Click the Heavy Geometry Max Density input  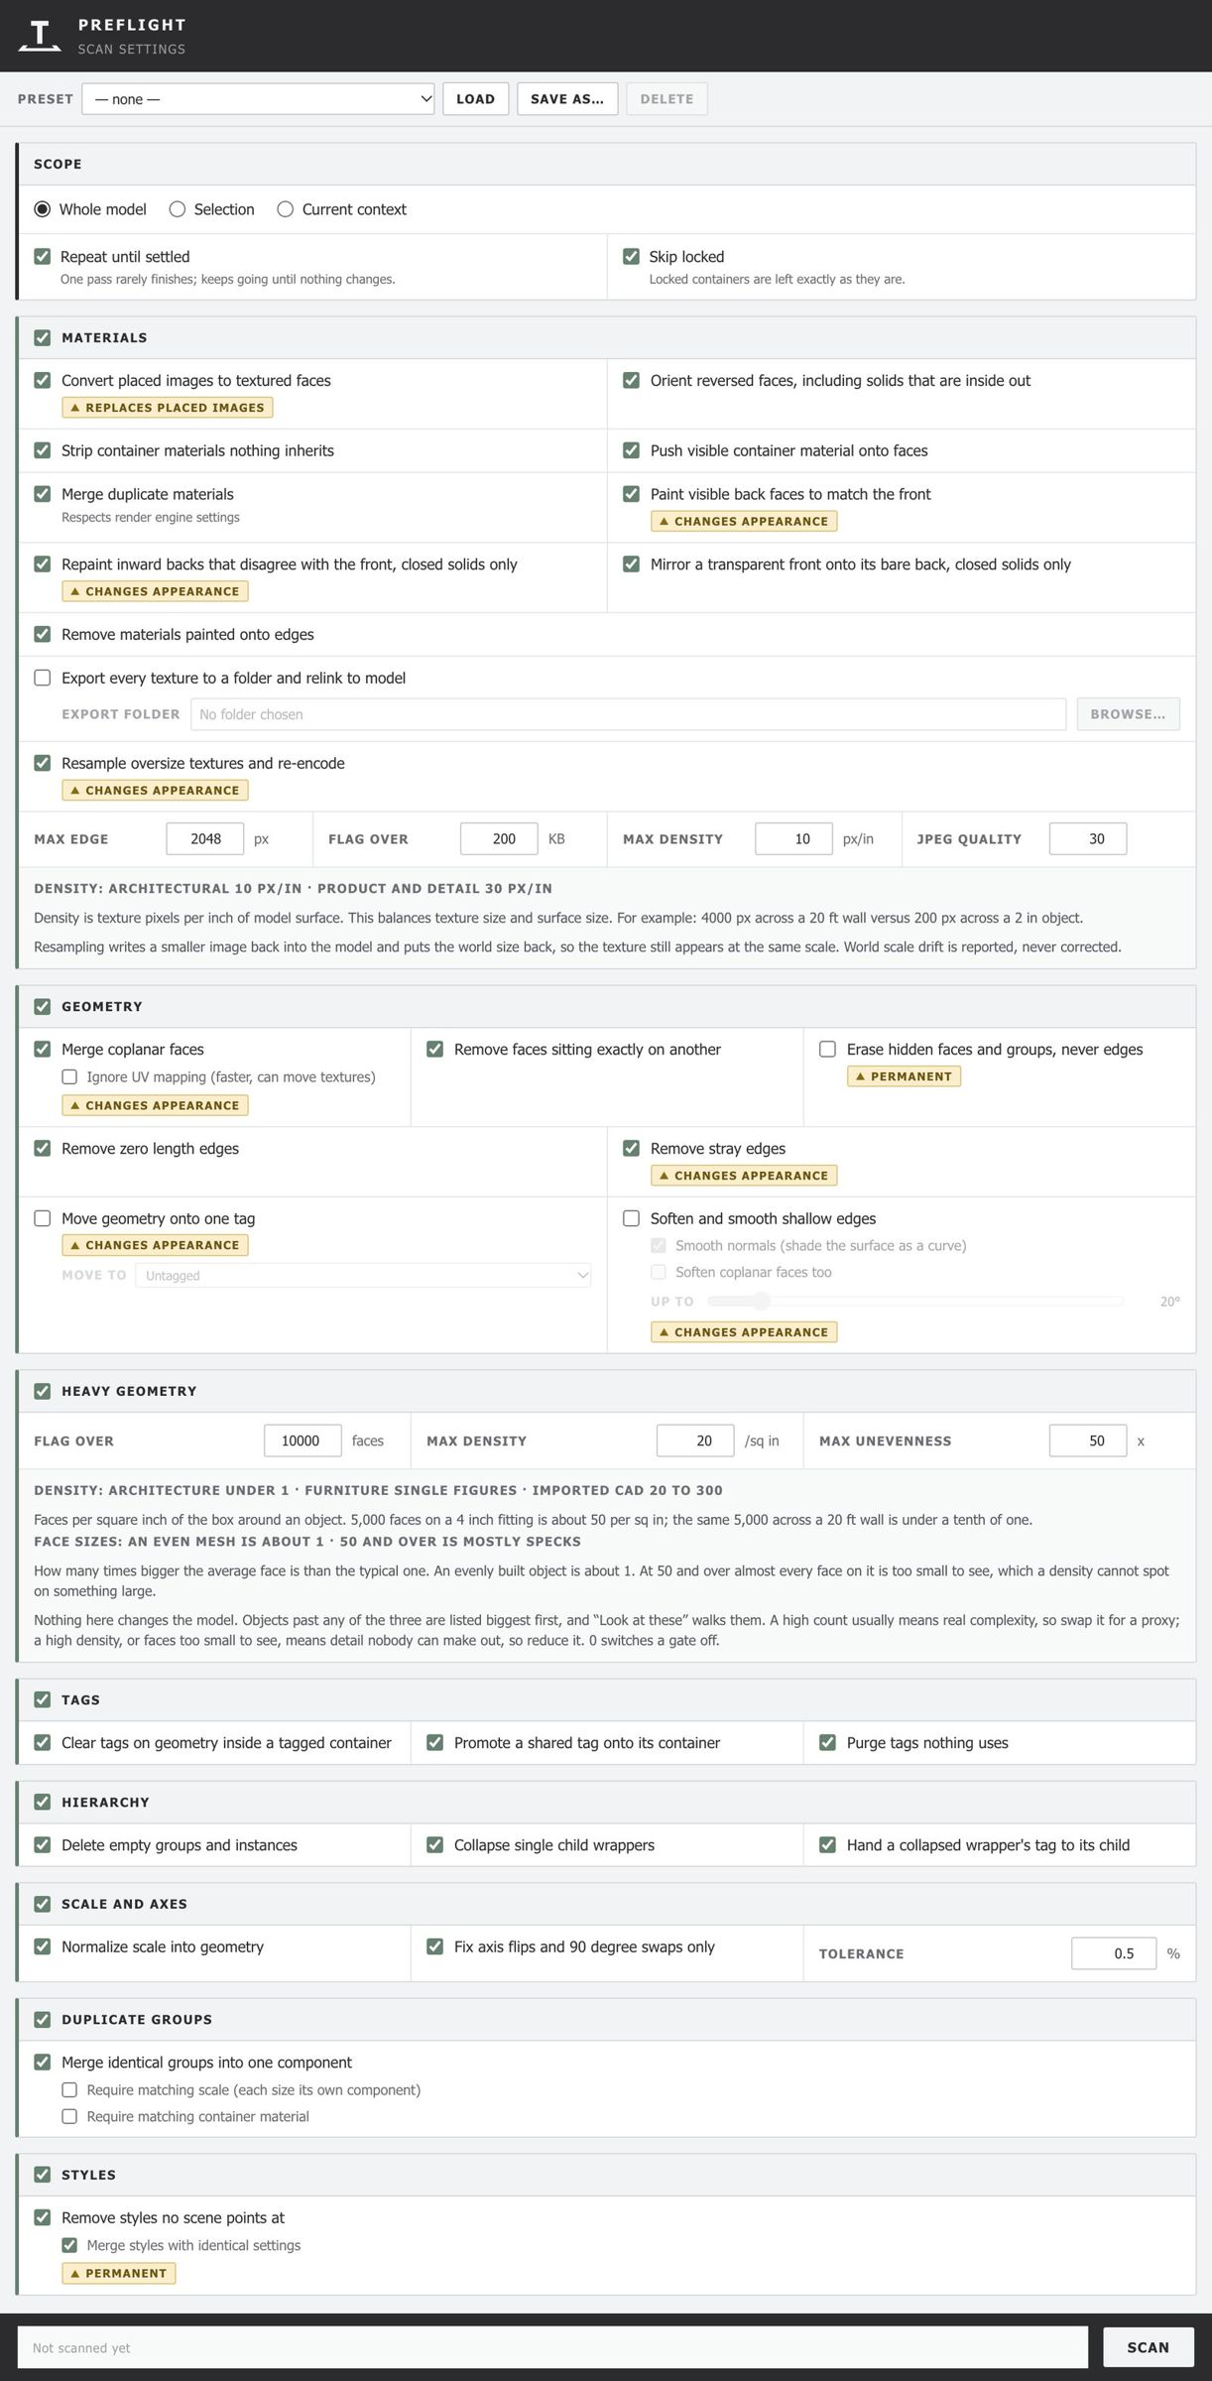(695, 1441)
